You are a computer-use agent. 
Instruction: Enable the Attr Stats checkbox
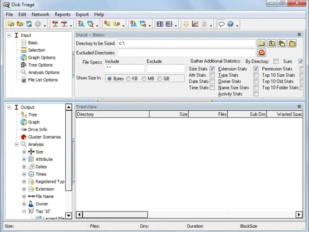click(212, 75)
